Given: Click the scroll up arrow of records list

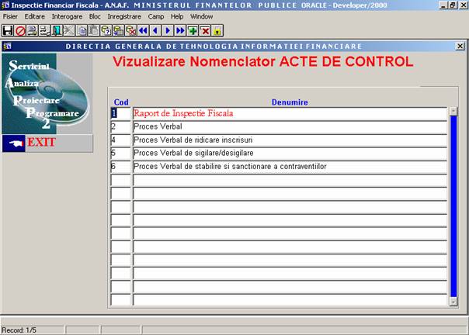Looking at the screenshot, I should click(454, 112).
